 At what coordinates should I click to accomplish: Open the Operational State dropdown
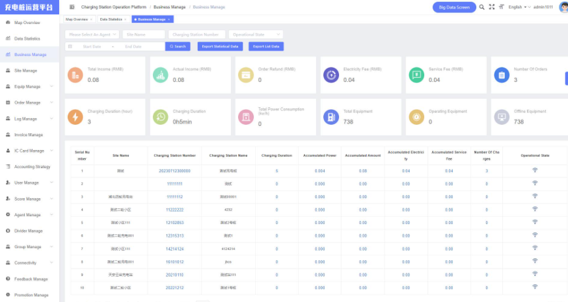pos(256,34)
